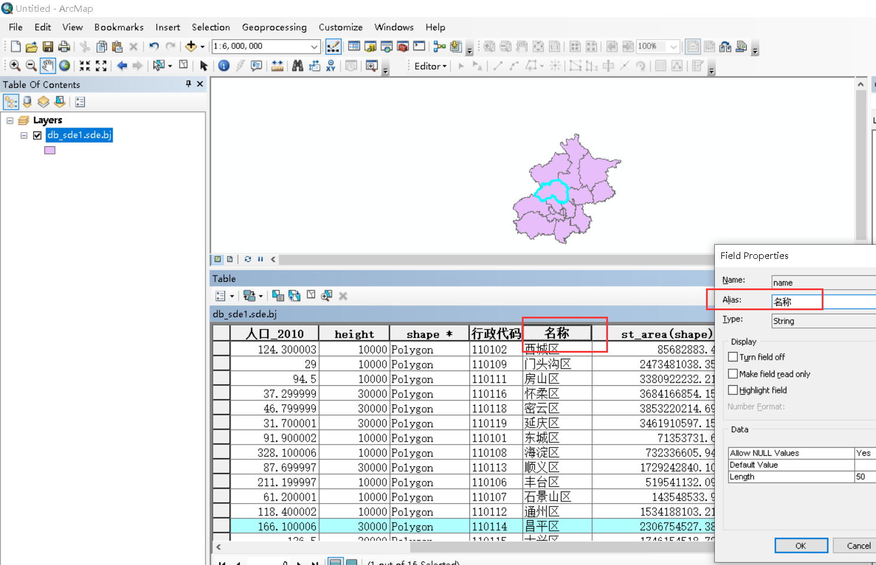Enable the Turn field off checkbox
This screenshot has width=876, height=565.
click(733, 357)
